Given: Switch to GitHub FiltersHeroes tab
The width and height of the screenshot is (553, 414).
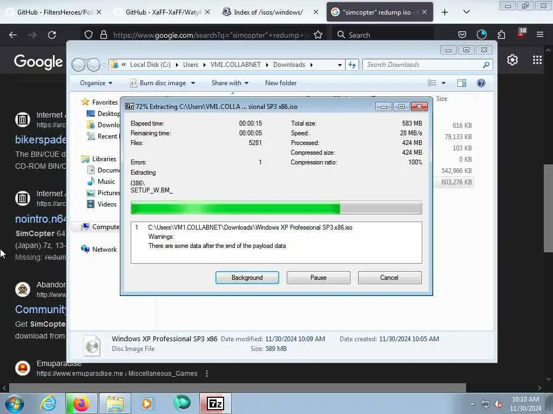Looking at the screenshot, I should [x=53, y=12].
